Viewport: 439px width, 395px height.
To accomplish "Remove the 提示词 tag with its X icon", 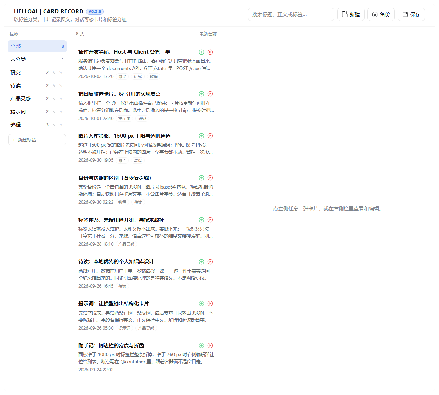I will [61, 112].
